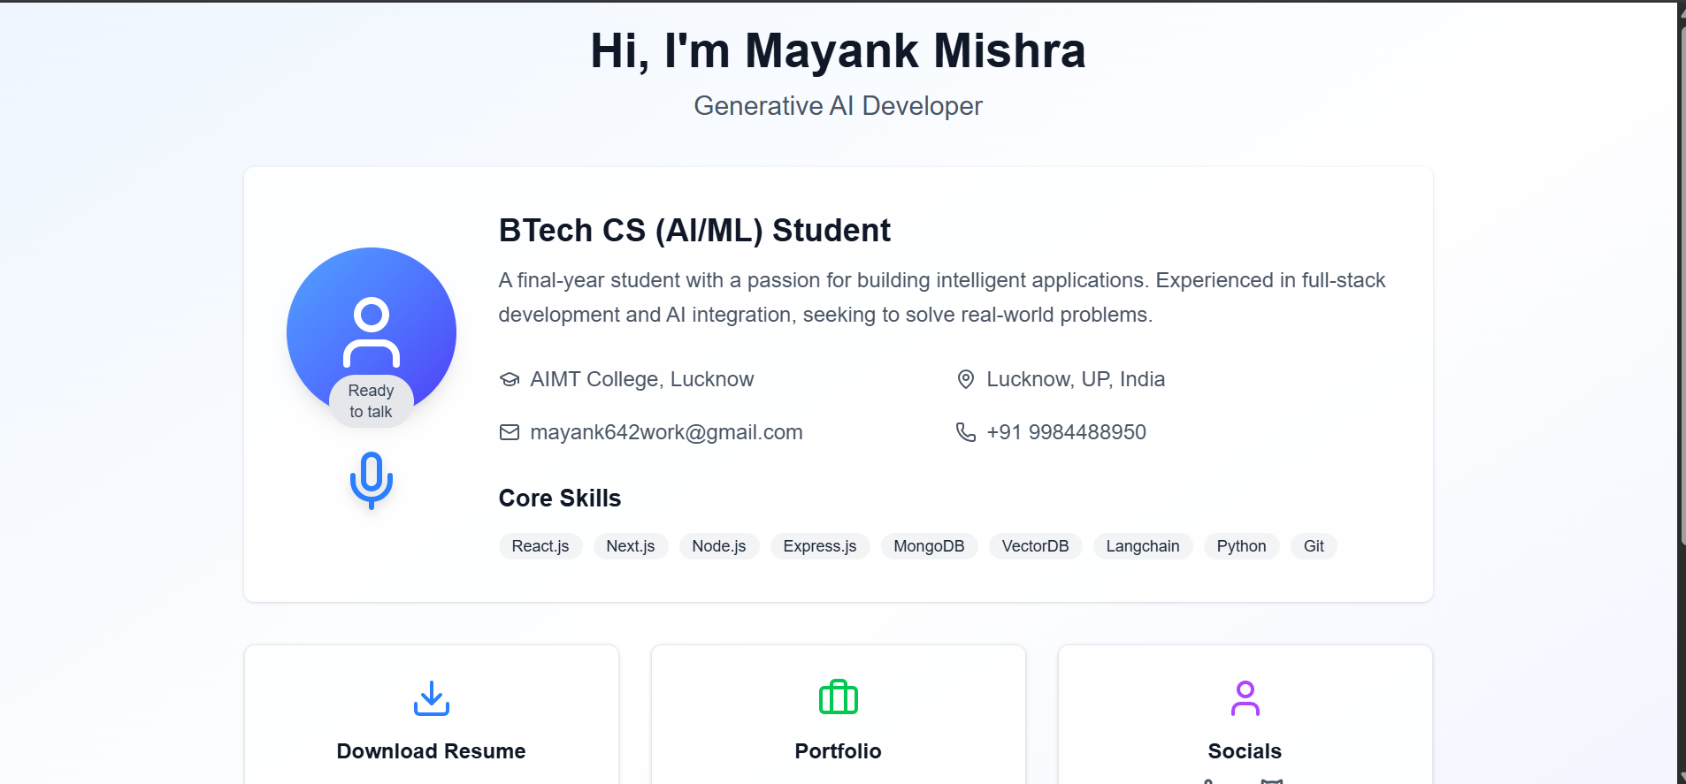Click the location pin icon
This screenshot has width=1686, height=784.
(966, 379)
